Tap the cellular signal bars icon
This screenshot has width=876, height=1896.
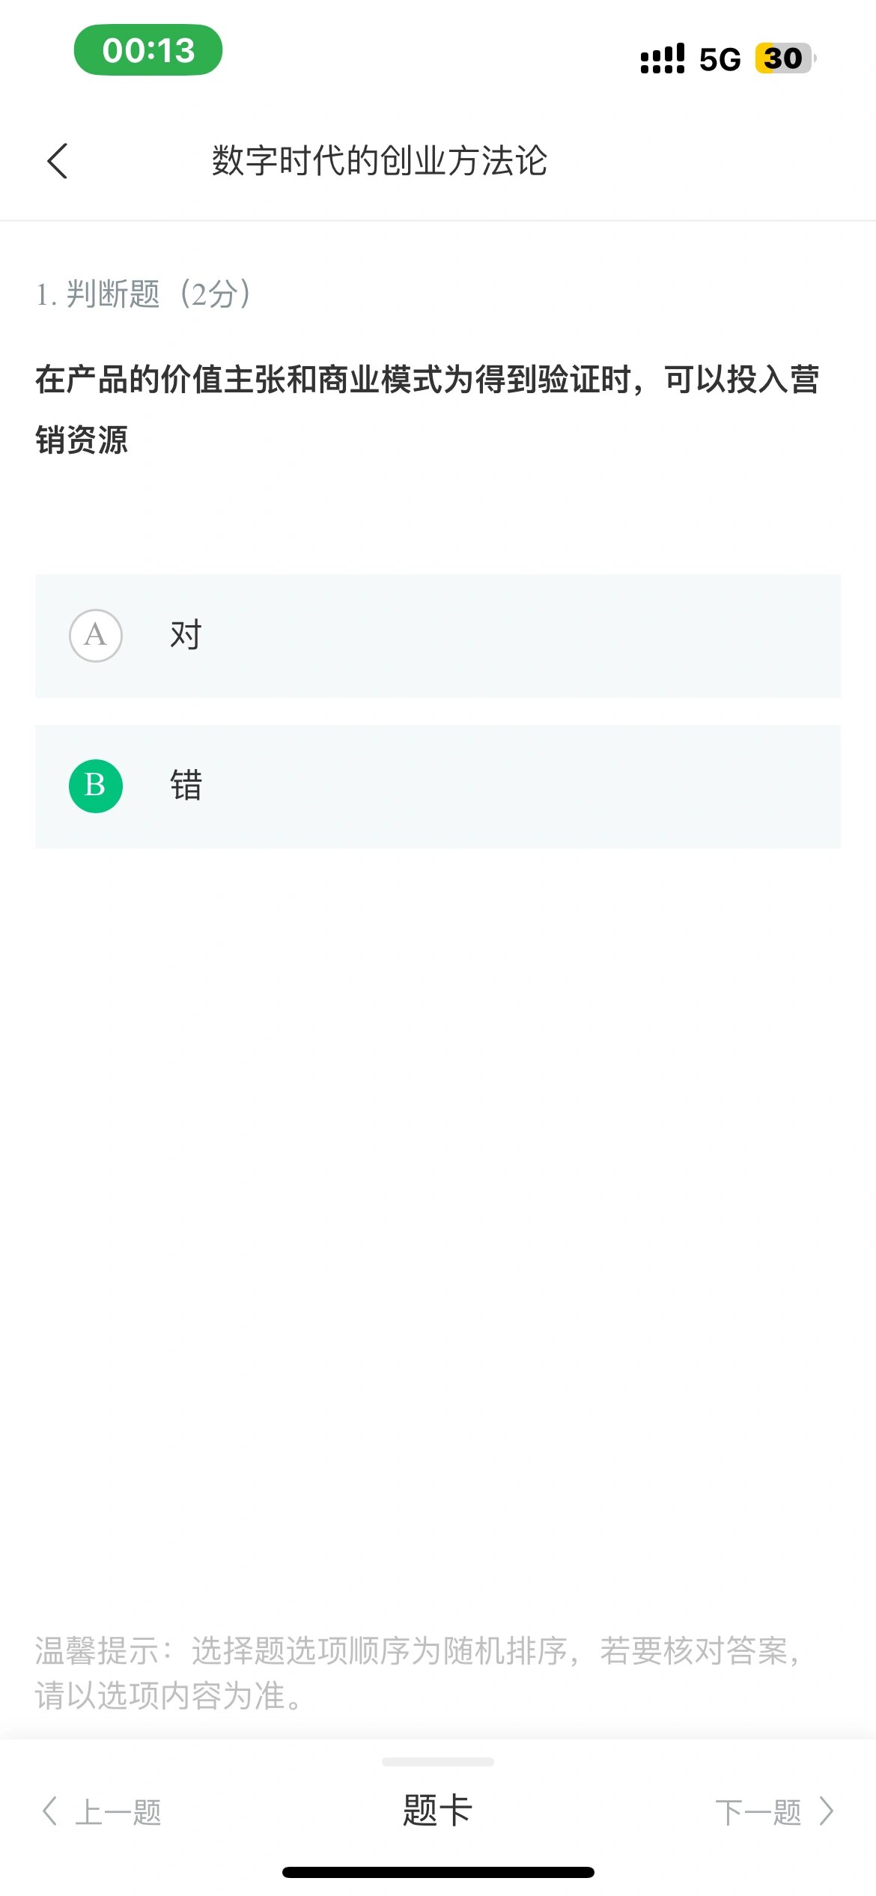click(x=663, y=58)
